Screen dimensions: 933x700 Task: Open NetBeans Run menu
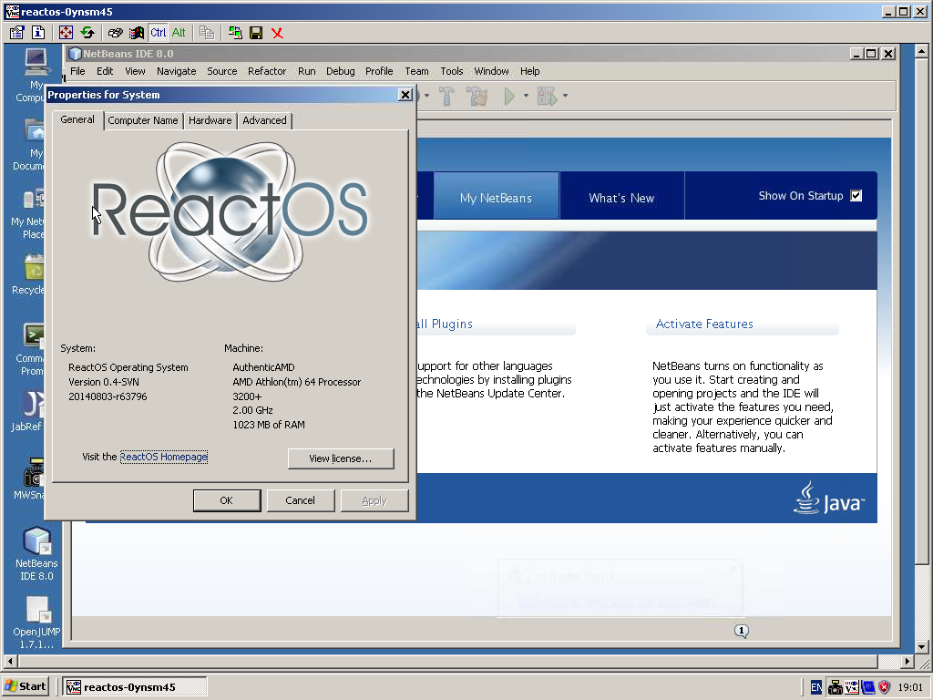(x=306, y=71)
